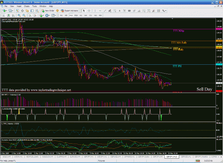Click the magenta TTT MAp price label
This screenshot has height=163, width=223.
tap(219, 29)
